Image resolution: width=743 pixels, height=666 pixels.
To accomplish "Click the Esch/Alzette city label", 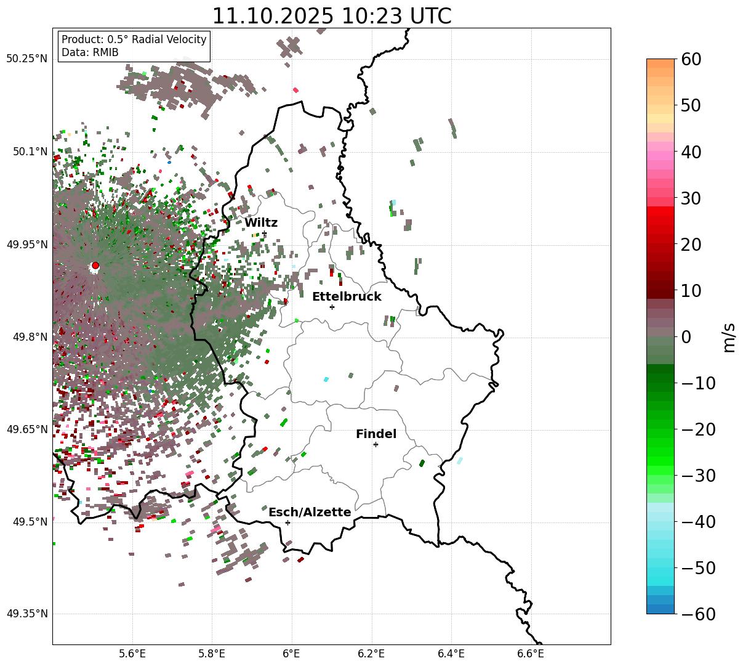I will pos(310,513).
